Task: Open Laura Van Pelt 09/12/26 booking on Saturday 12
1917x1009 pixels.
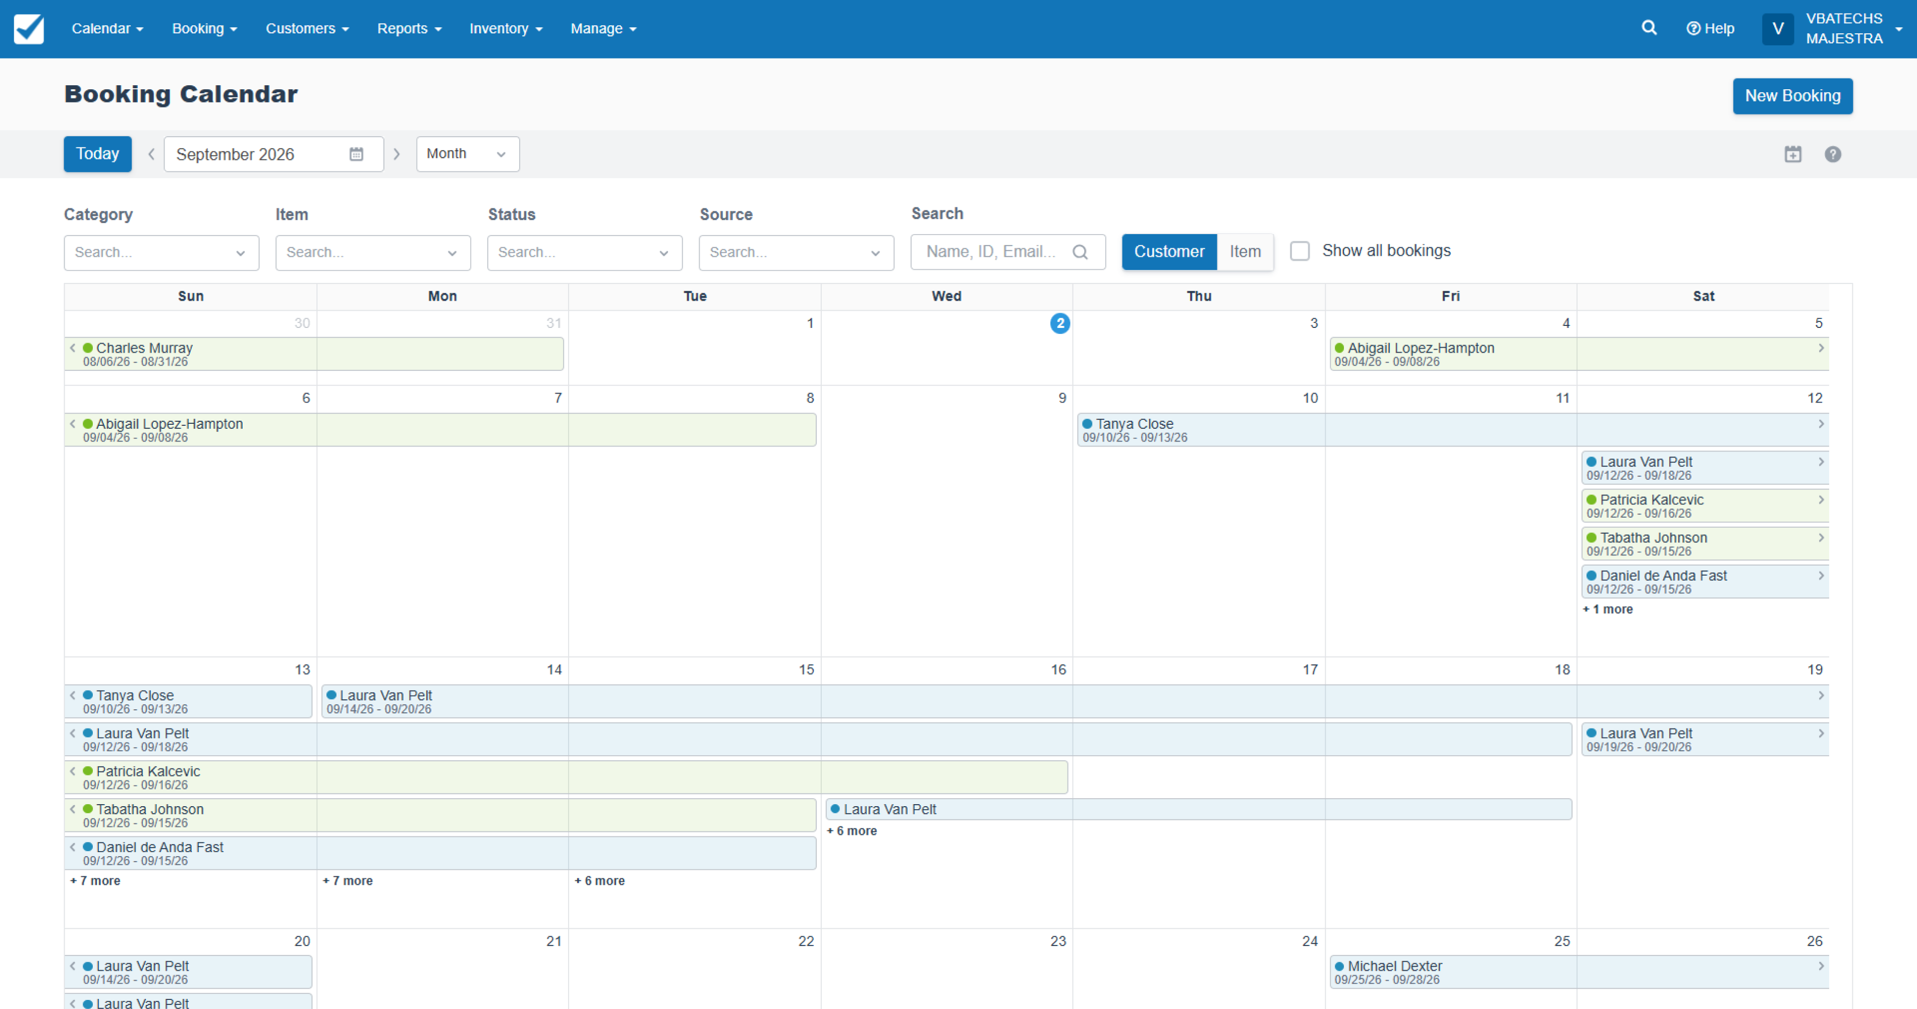Action: tap(1705, 468)
